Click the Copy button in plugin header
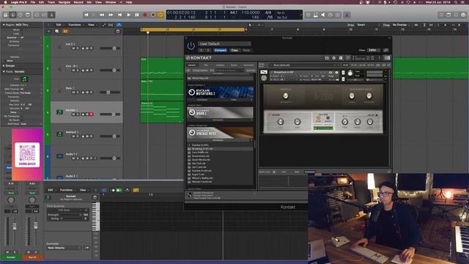Screen dimensions: 469x264 pos(234,51)
